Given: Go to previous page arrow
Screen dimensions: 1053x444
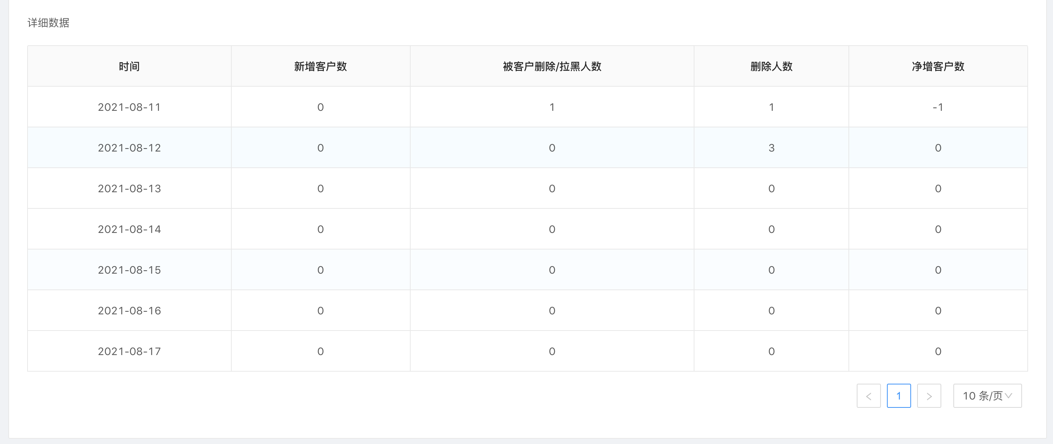Looking at the screenshot, I should pos(868,396).
